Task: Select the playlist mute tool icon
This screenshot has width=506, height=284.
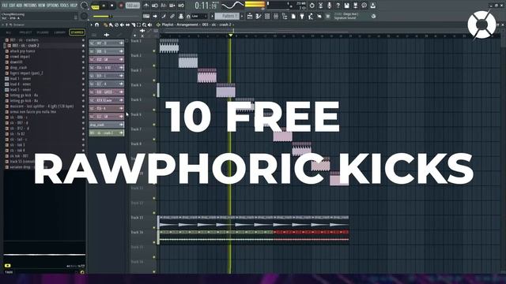Action: [122, 24]
